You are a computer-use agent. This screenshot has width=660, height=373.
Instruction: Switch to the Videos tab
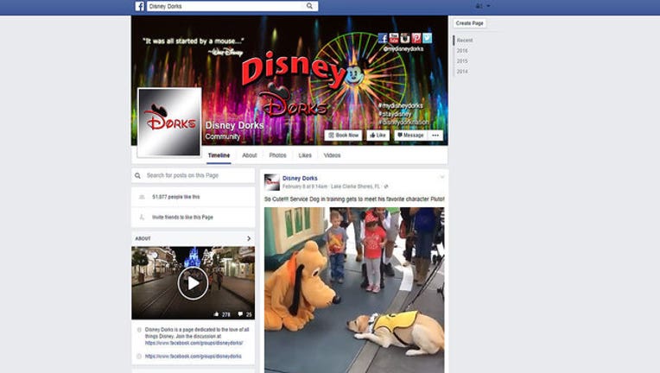coord(332,155)
